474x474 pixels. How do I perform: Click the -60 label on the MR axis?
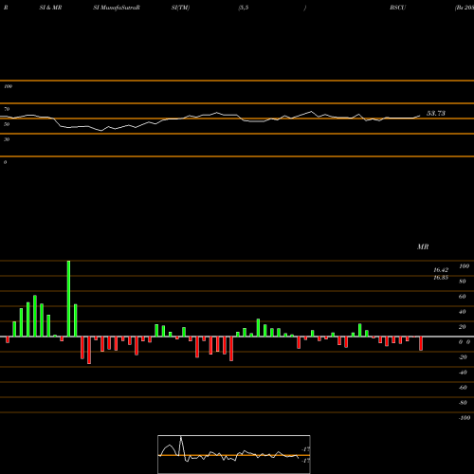click(463, 388)
